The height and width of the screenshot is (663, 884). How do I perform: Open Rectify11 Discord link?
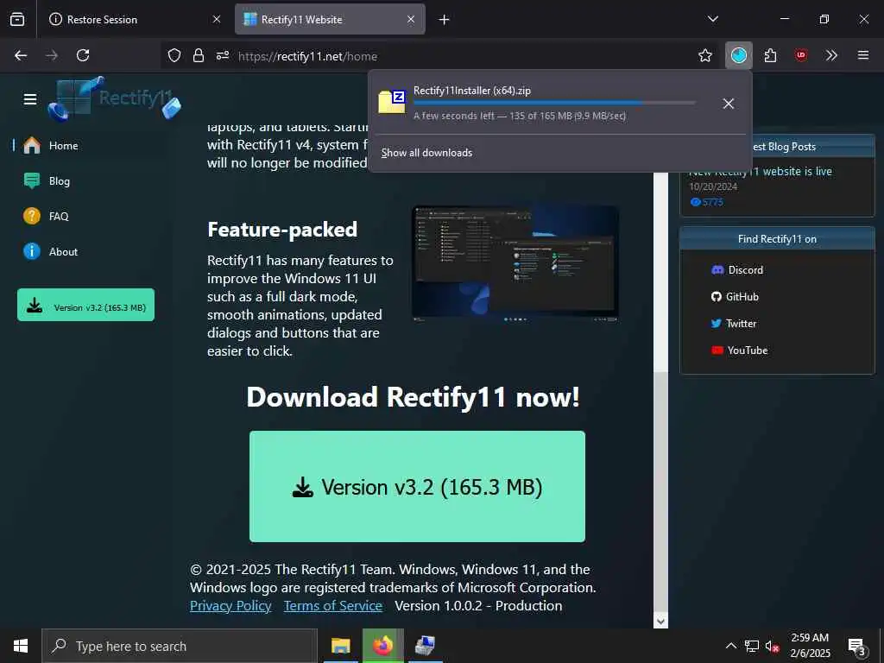click(x=737, y=270)
